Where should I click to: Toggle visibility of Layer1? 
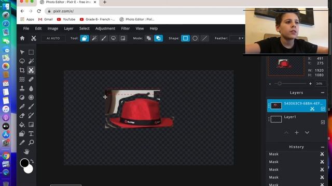point(323,122)
